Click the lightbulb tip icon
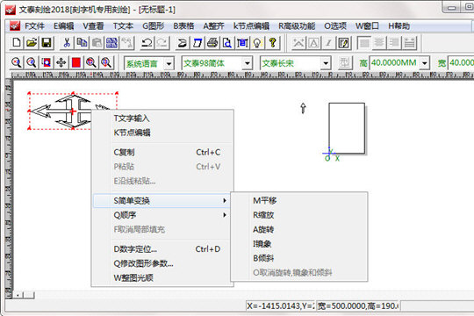This screenshot has width=474, height=316. (257, 43)
